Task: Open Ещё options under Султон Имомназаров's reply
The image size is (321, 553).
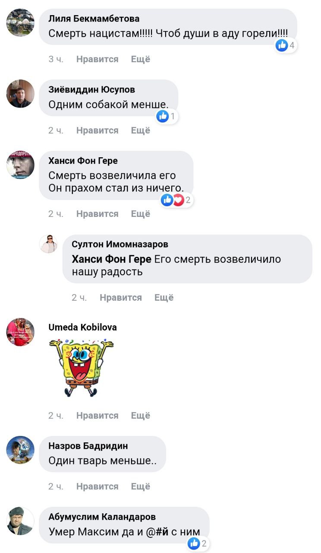Action: 164,298
